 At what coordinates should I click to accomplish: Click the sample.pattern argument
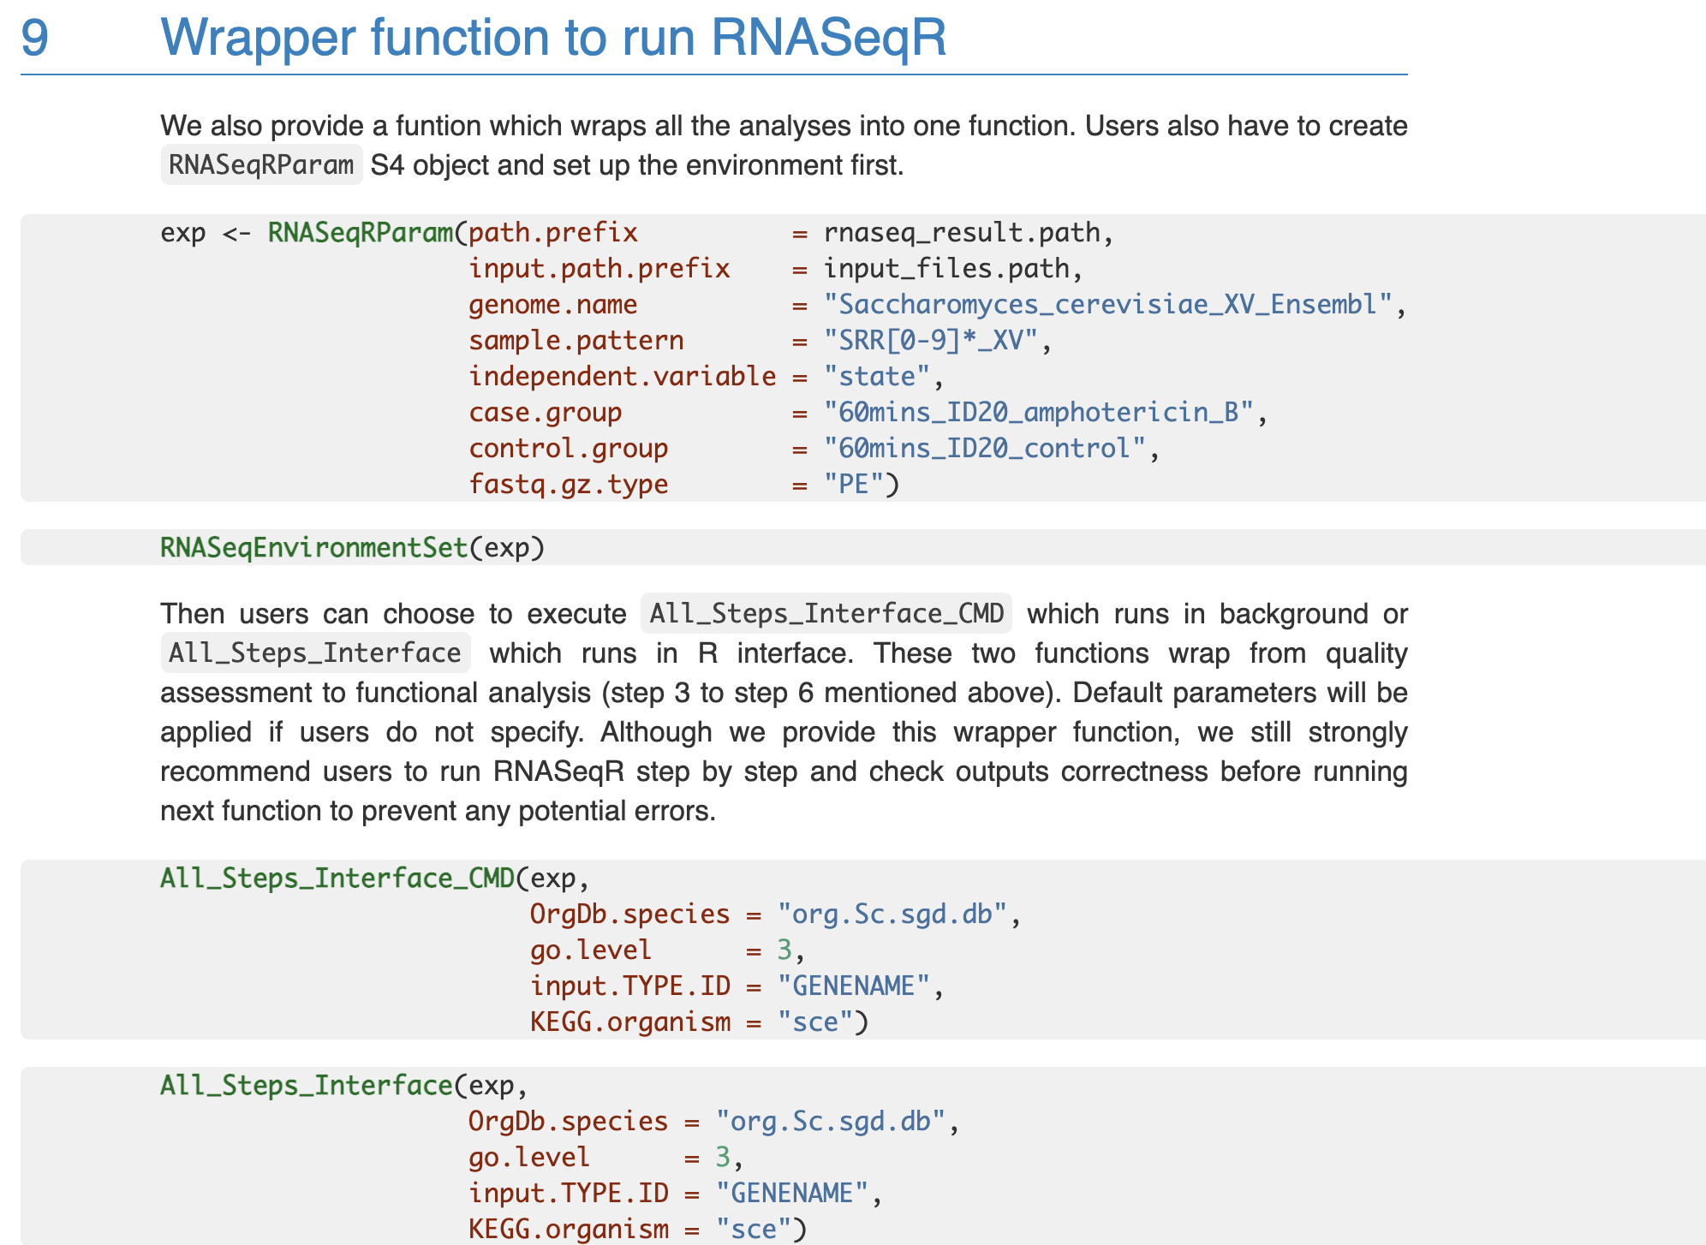576,341
